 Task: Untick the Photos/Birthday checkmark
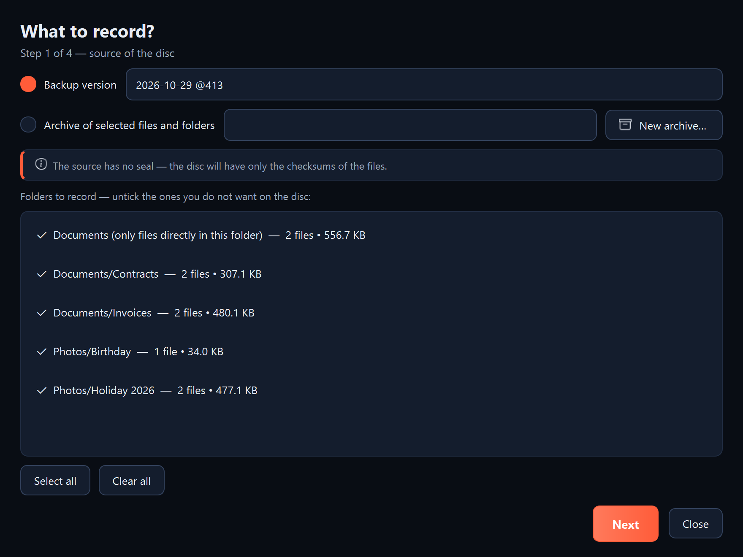click(x=42, y=352)
